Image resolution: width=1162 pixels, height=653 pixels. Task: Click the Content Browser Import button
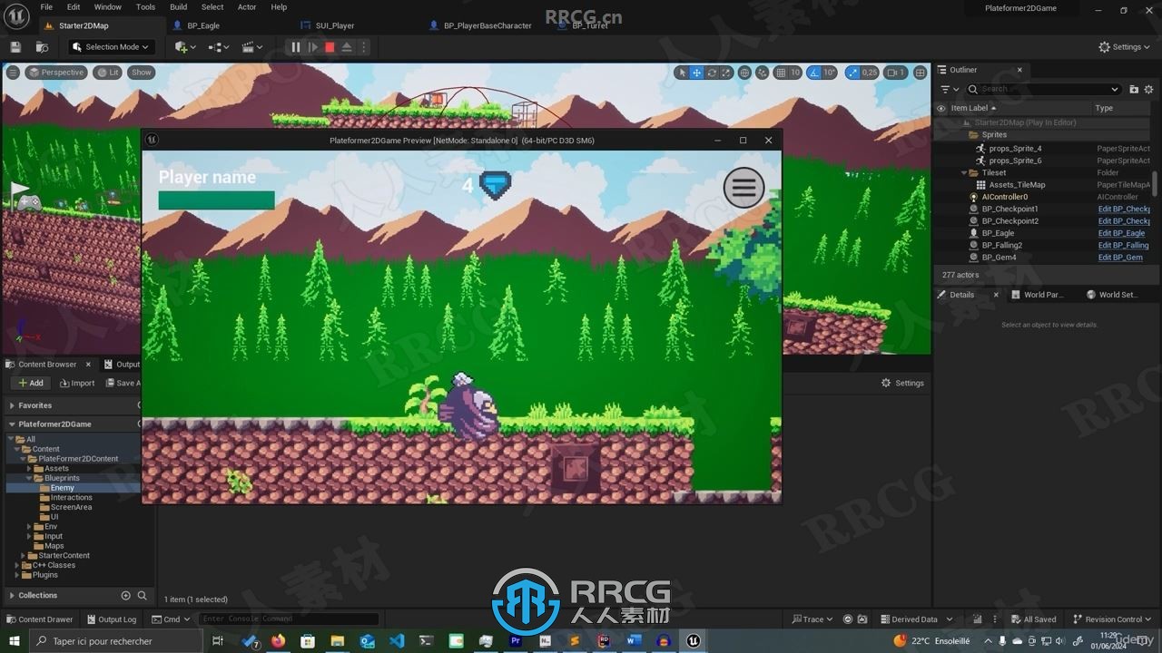click(75, 383)
